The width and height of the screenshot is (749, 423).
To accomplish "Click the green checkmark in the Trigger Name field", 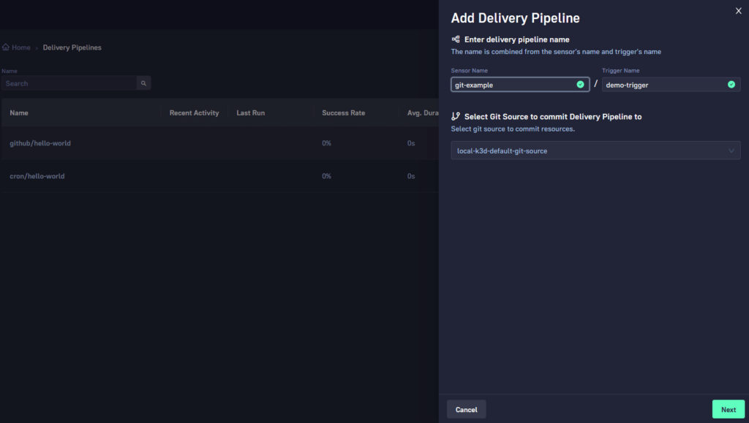I will [731, 84].
